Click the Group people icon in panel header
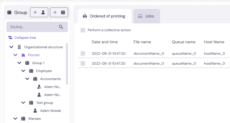This screenshot has width=230, height=123. click(9, 12)
